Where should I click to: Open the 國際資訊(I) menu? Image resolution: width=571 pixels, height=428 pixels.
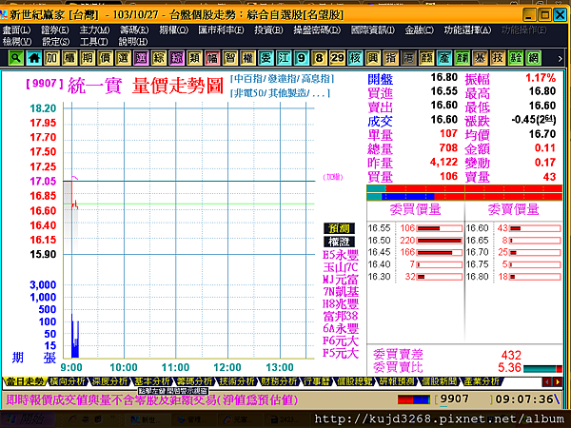coord(372,30)
